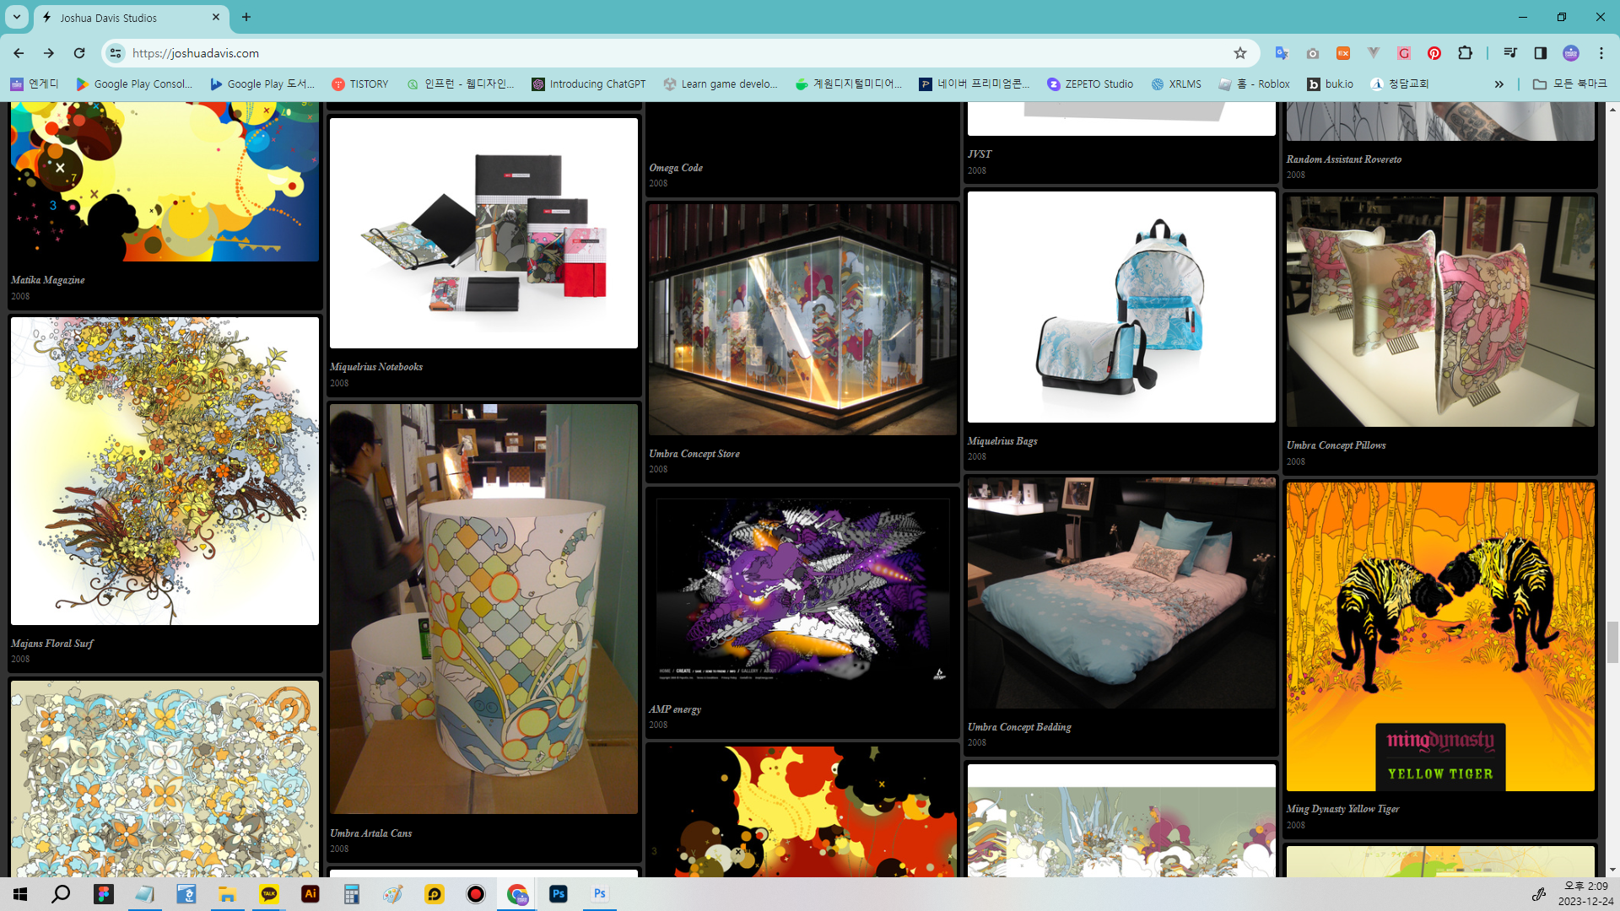This screenshot has height=911, width=1620.
Task: Select the Joshua Davis Studios tab
Action: 127,18
